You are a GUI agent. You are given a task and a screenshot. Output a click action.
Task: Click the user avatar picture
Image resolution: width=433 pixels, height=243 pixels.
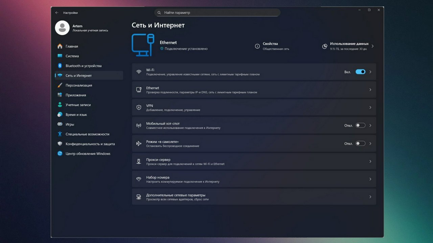62,28
